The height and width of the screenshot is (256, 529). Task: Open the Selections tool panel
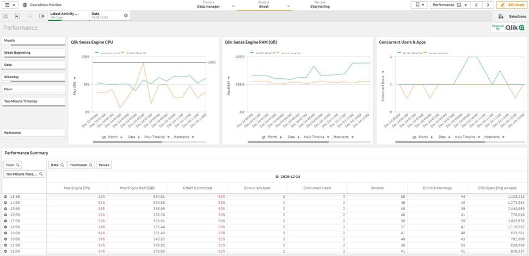512,16
